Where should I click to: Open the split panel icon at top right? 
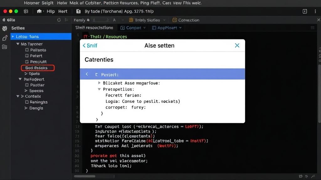[x=305, y=12]
